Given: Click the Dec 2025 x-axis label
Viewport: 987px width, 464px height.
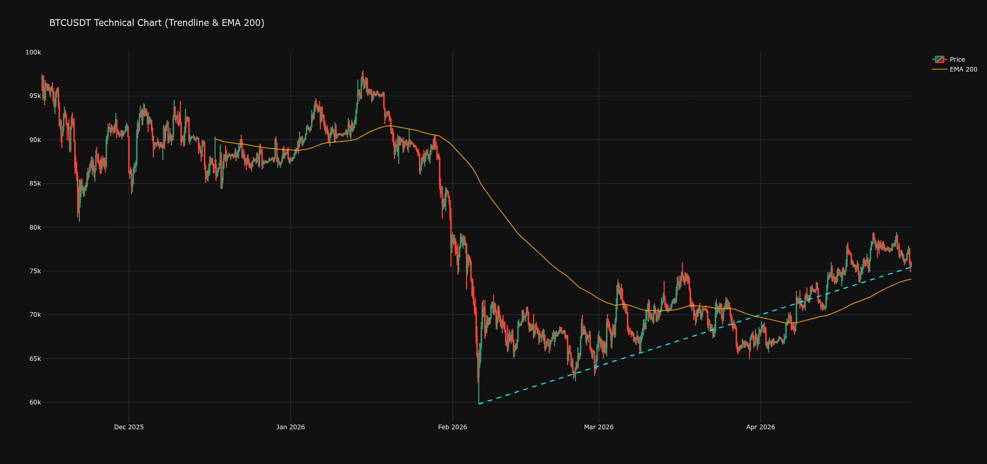Looking at the screenshot, I should click(x=129, y=427).
